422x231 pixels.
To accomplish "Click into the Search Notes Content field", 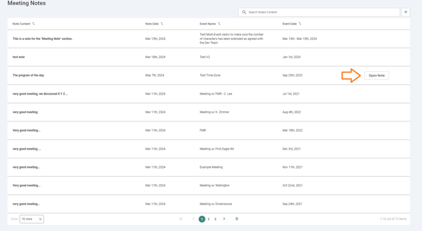I will point(319,12).
